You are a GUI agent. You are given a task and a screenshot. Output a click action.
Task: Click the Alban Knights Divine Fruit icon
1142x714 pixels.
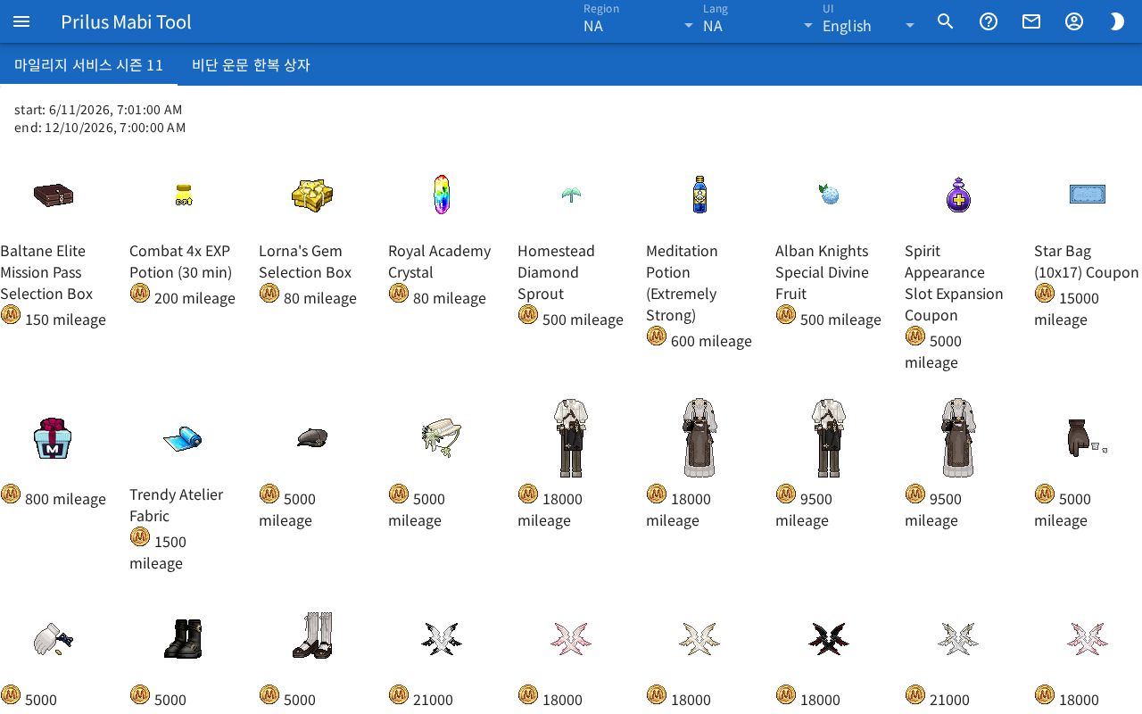click(x=829, y=194)
